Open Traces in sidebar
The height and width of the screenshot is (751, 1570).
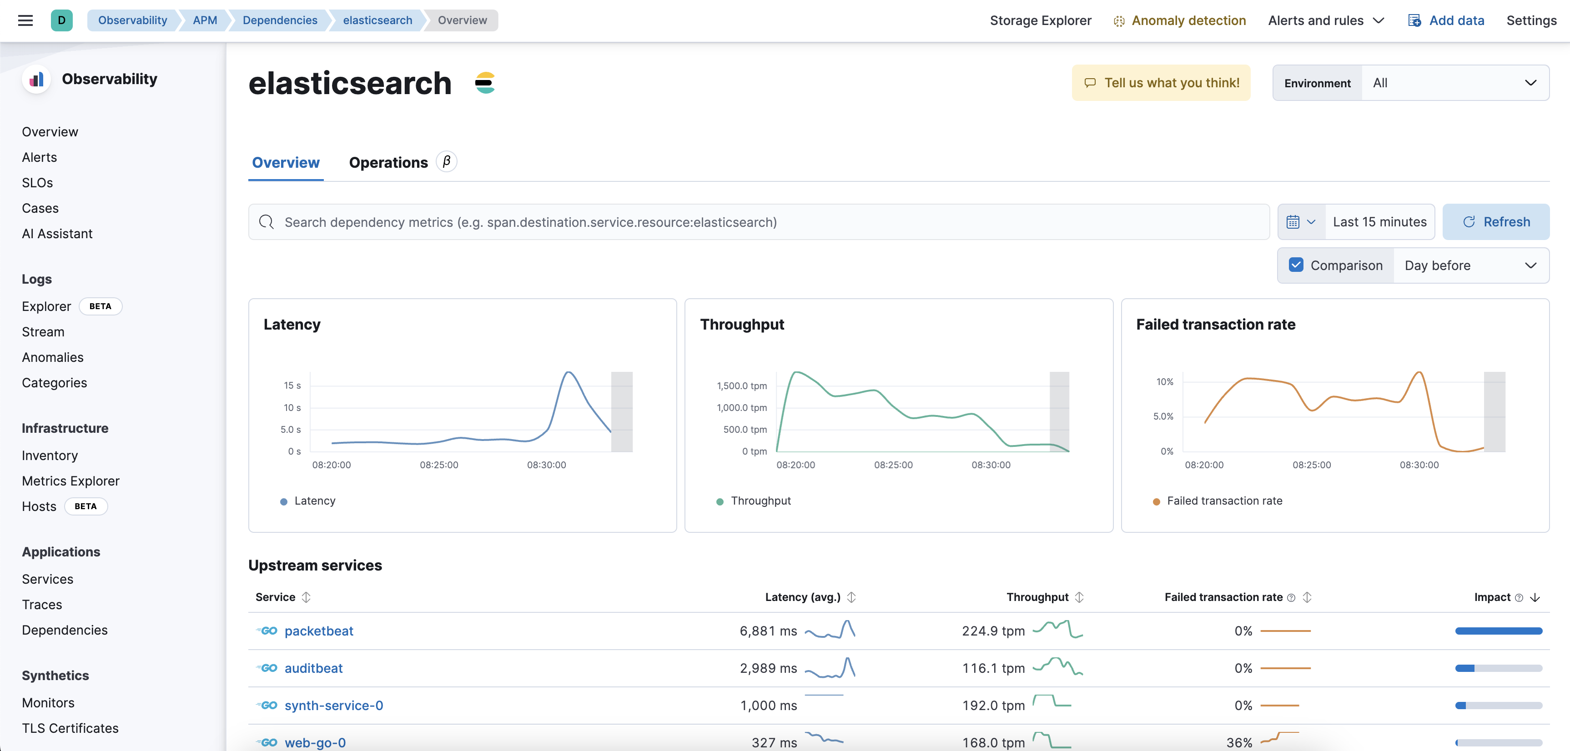(42, 605)
